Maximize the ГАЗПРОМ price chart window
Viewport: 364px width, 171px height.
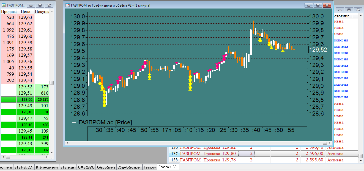point(318,5)
